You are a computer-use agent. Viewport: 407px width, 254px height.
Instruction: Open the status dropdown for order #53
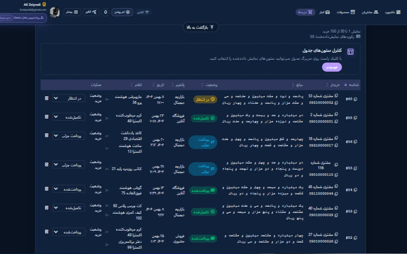[x=69, y=208]
